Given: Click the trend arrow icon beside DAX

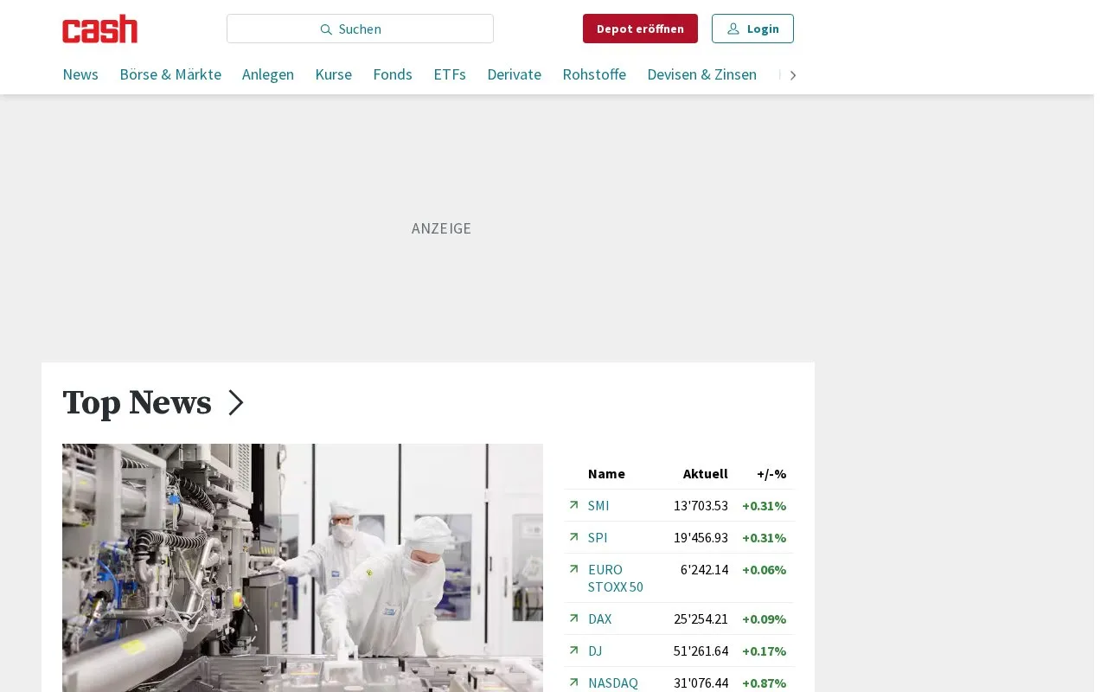Looking at the screenshot, I should coord(573,618).
